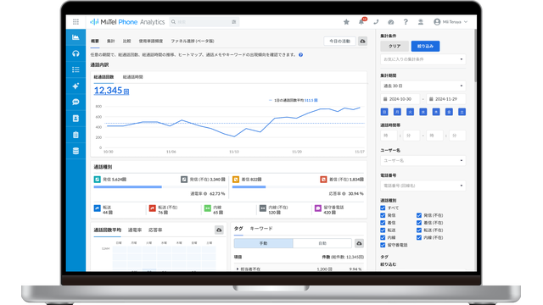Click the incoming calls progress bar
The width and height of the screenshot is (543, 305).
click(298, 187)
